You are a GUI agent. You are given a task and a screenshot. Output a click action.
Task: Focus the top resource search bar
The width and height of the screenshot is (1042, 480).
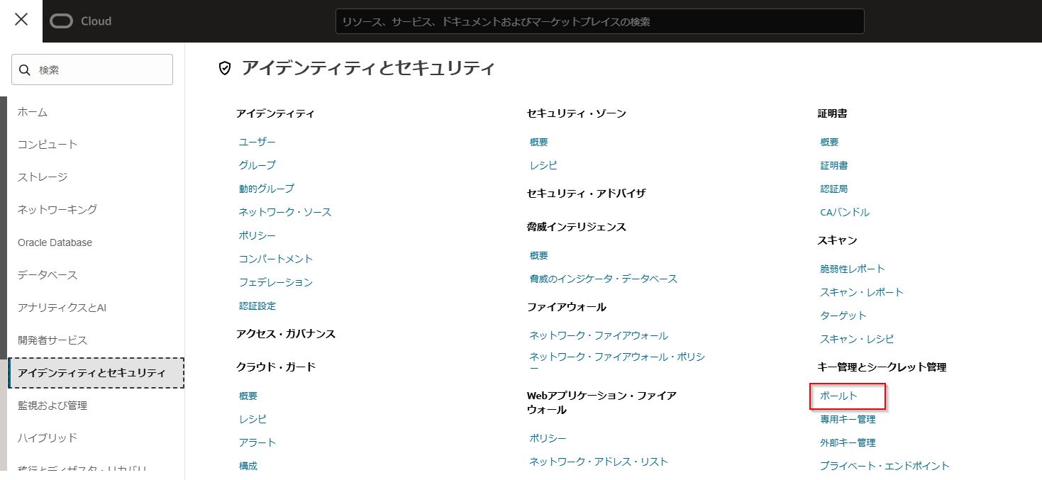[599, 21]
